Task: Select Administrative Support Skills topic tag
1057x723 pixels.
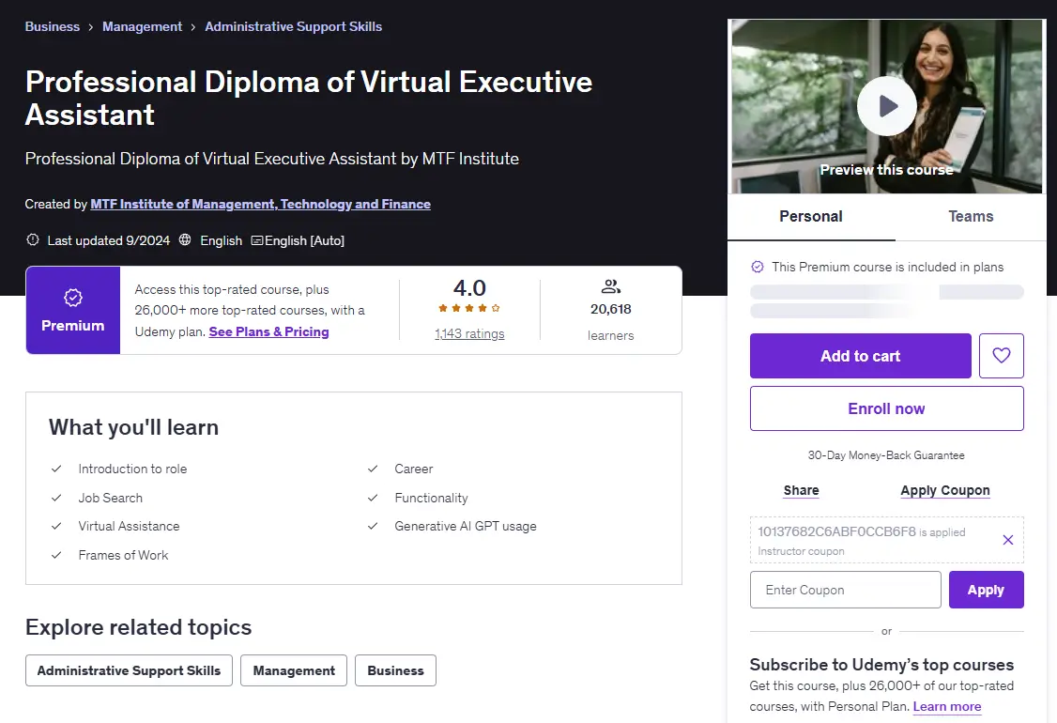Action: pos(129,670)
